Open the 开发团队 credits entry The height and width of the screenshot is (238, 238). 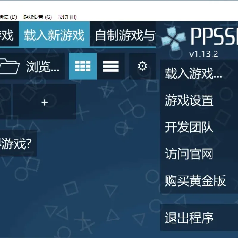(199, 127)
